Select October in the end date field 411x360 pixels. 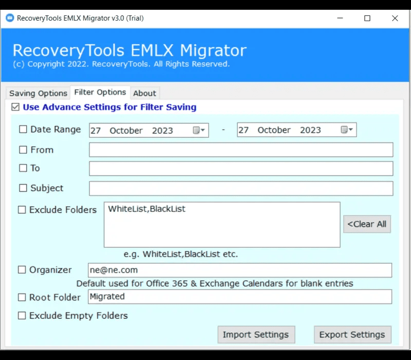pos(274,130)
